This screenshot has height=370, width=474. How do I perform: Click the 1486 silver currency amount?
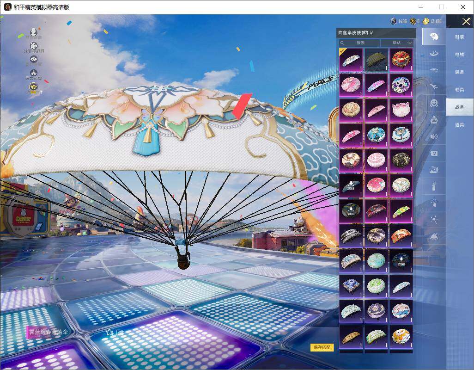(402, 21)
